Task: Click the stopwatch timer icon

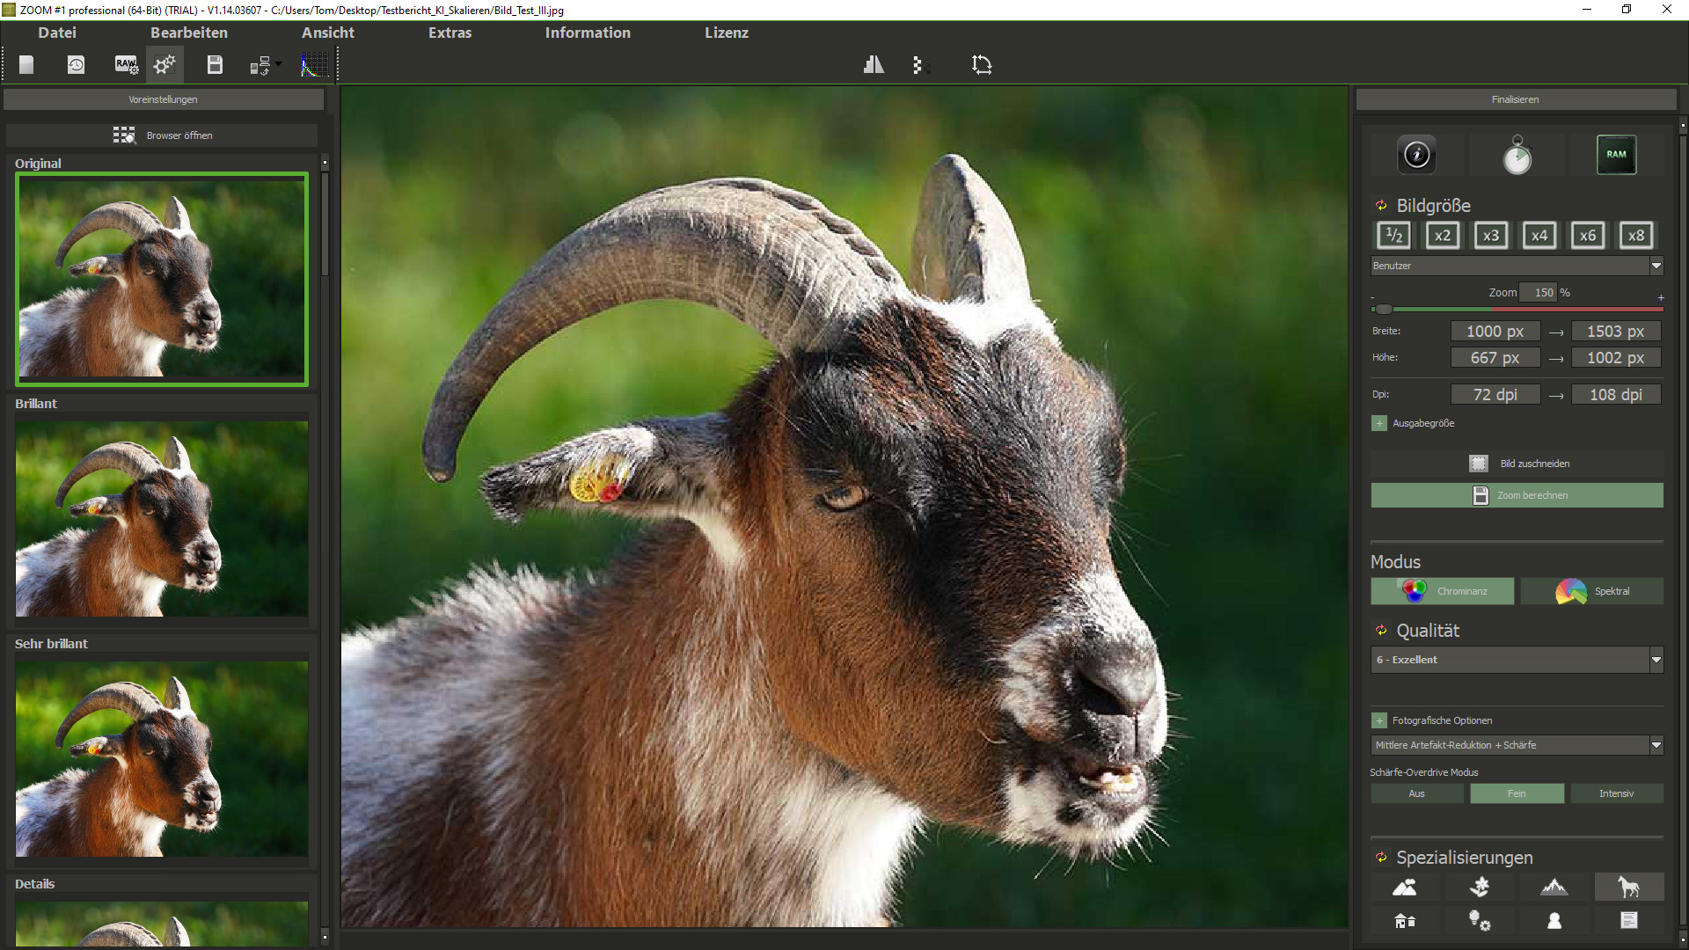Action: point(1517,155)
